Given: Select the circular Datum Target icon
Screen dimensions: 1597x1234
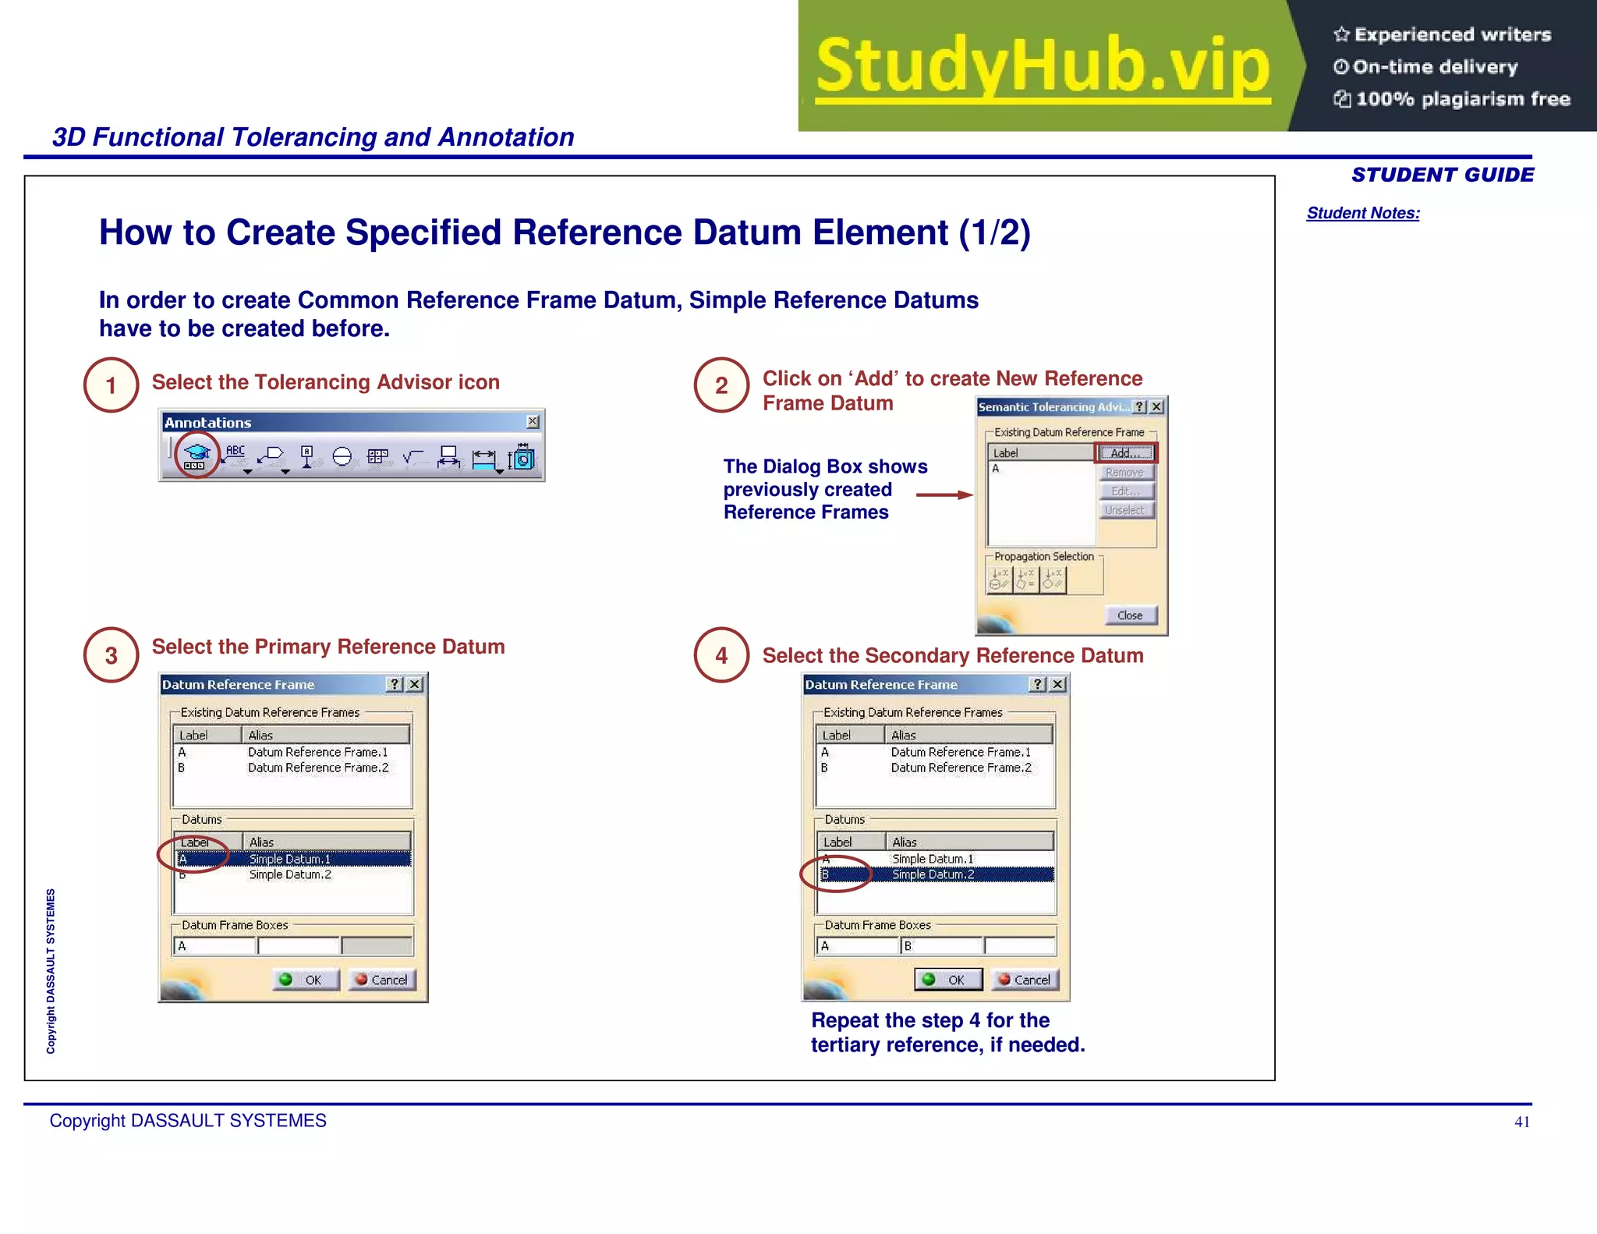Looking at the screenshot, I should [342, 456].
